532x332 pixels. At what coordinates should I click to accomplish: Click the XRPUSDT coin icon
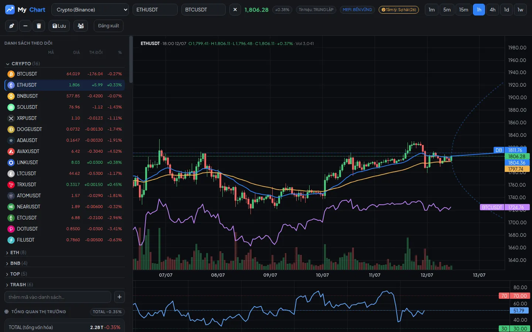pos(11,118)
